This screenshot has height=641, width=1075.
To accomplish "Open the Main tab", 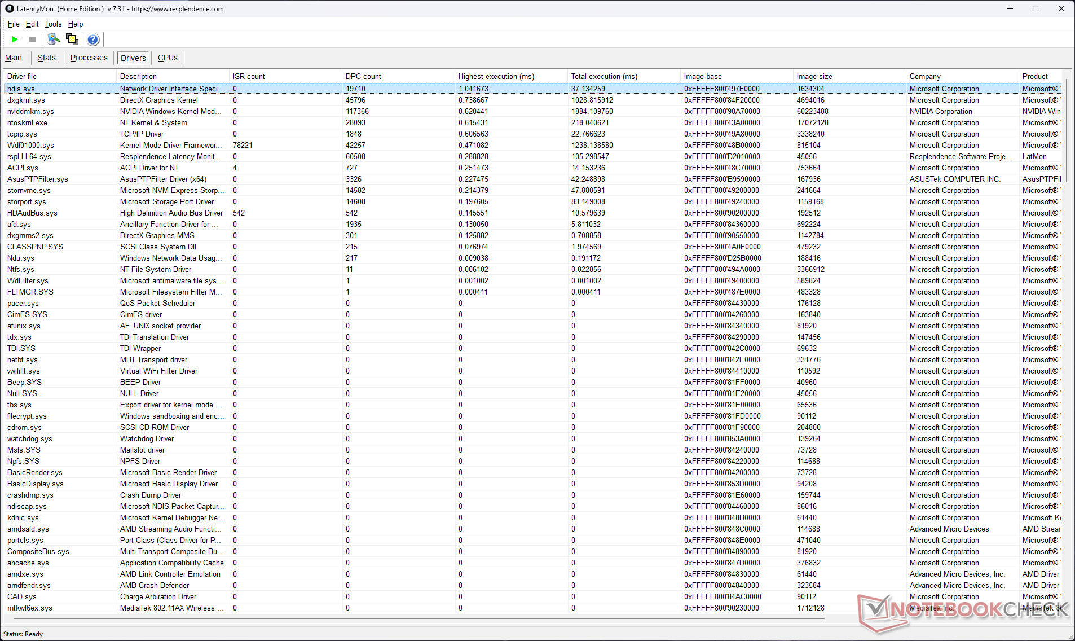I will click(x=14, y=58).
